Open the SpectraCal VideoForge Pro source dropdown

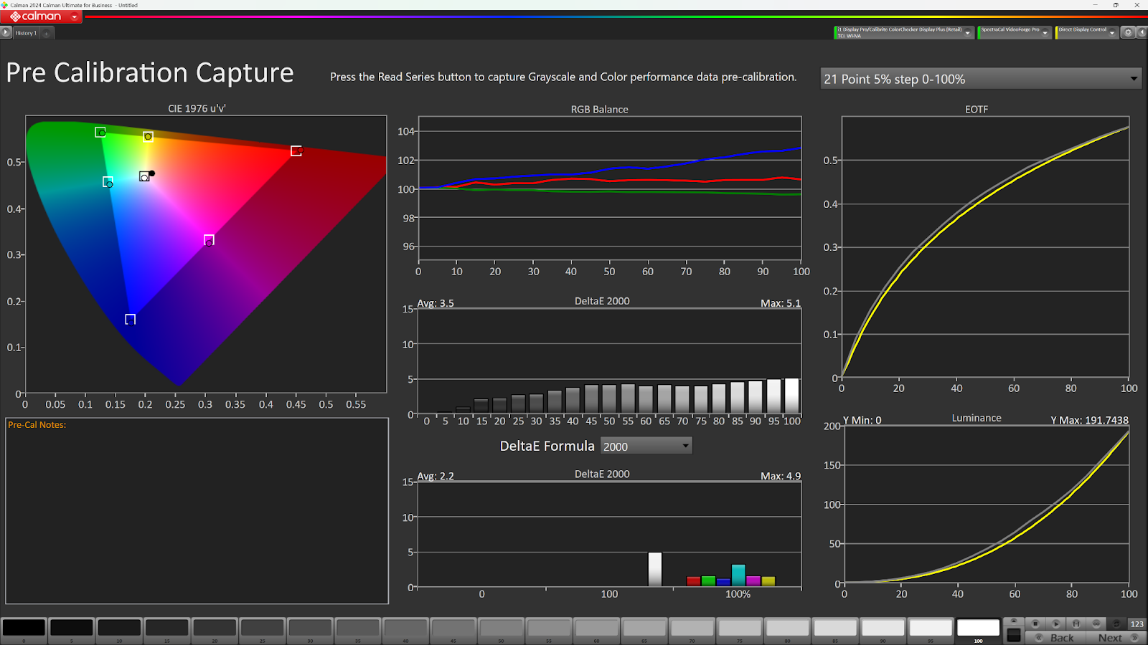coord(1045,33)
